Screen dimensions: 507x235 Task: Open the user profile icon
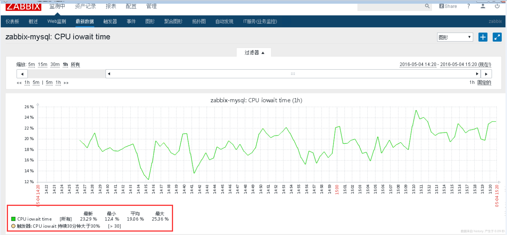[483, 6]
